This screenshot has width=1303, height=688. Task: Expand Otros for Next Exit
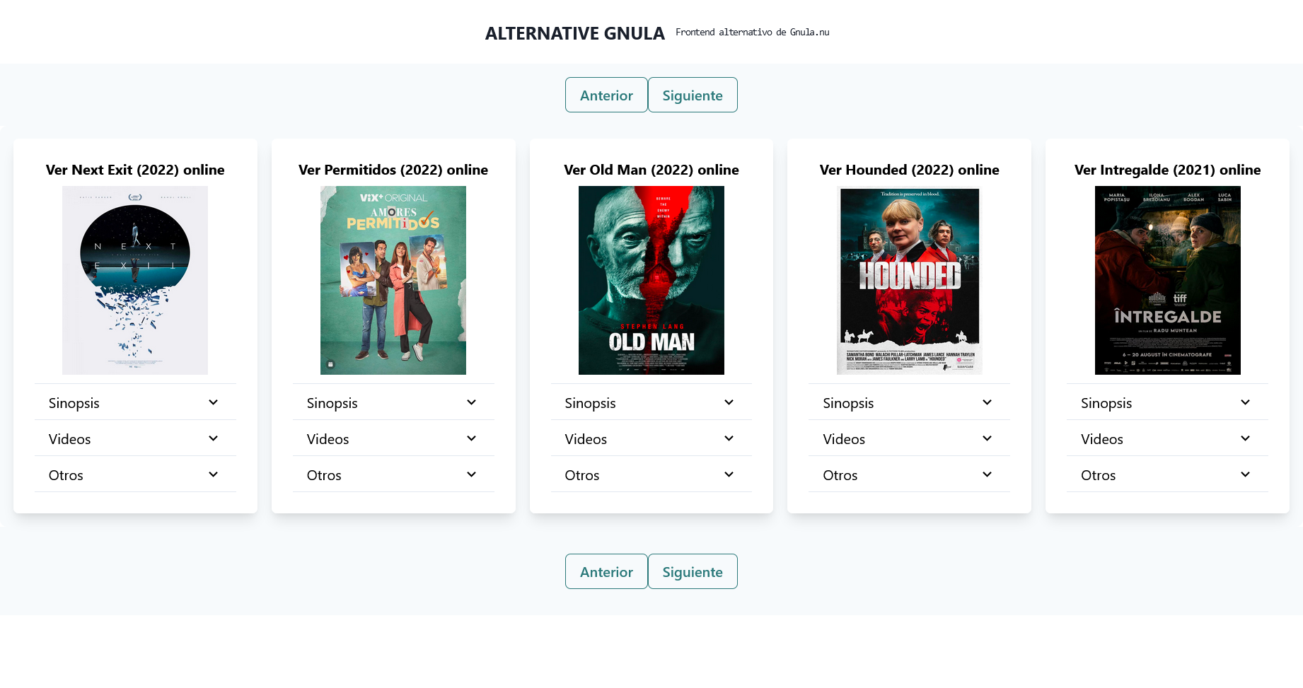point(135,474)
